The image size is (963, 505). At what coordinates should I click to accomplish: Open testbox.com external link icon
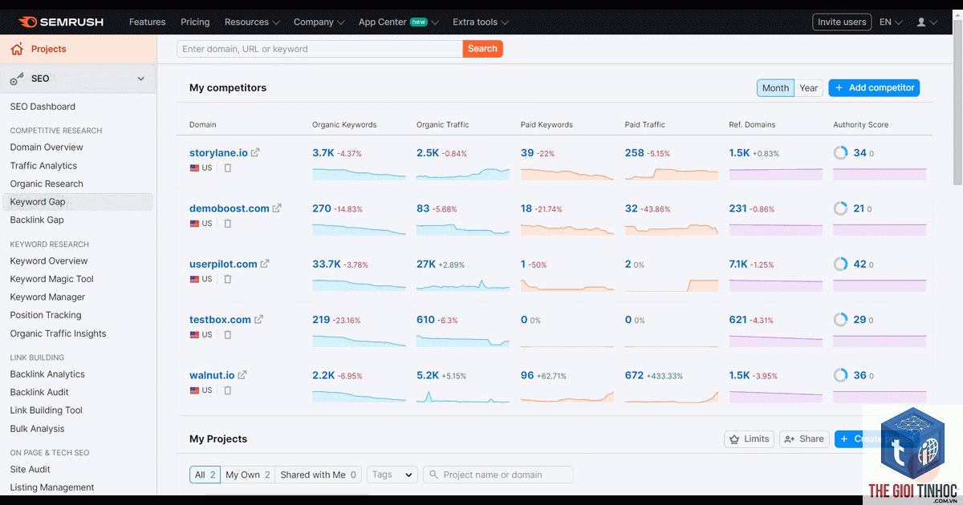(x=258, y=319)
